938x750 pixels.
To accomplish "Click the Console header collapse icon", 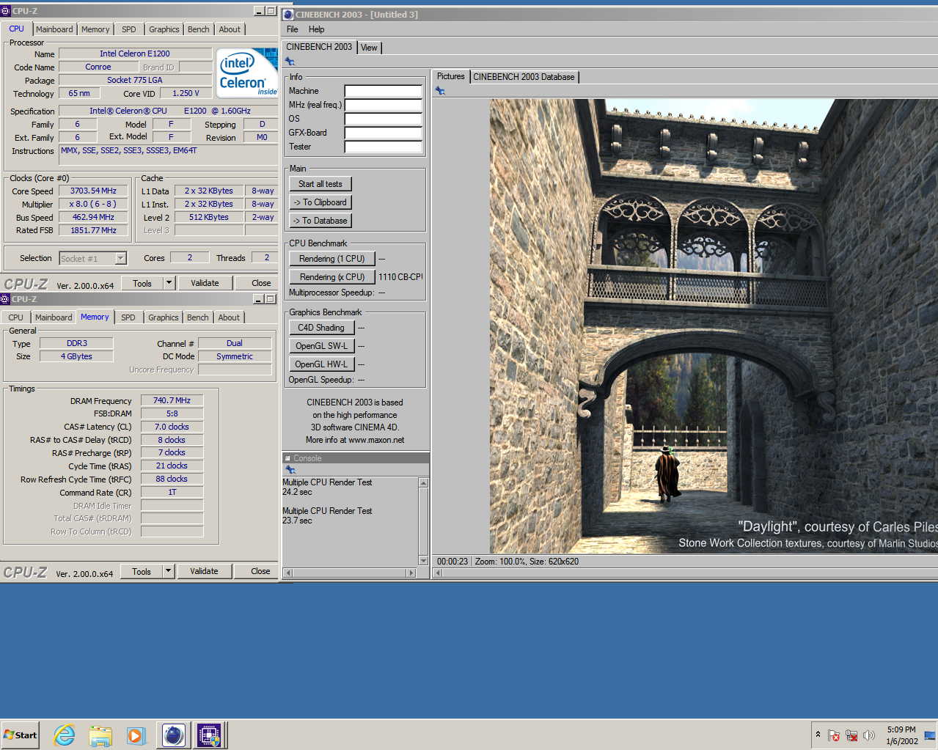I will 287,458.
